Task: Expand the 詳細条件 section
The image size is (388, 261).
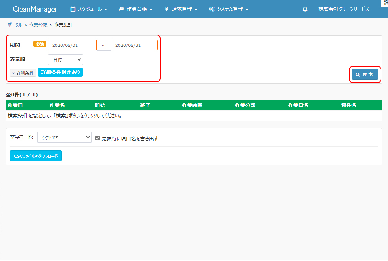Action: click(23, 73)
